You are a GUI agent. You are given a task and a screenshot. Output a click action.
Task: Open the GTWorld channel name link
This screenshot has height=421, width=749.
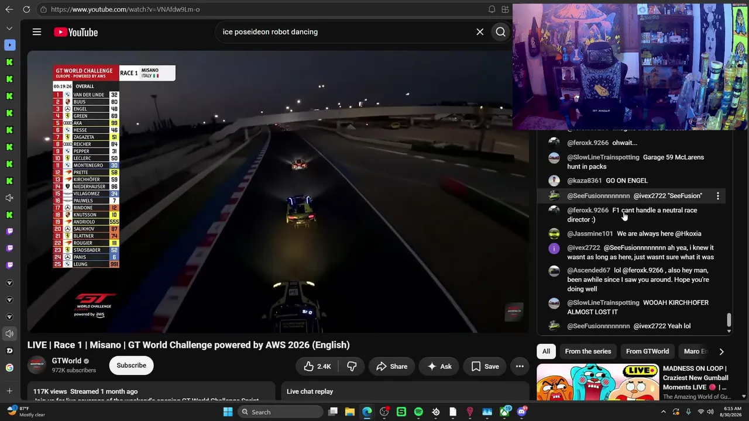coord(66,361)
